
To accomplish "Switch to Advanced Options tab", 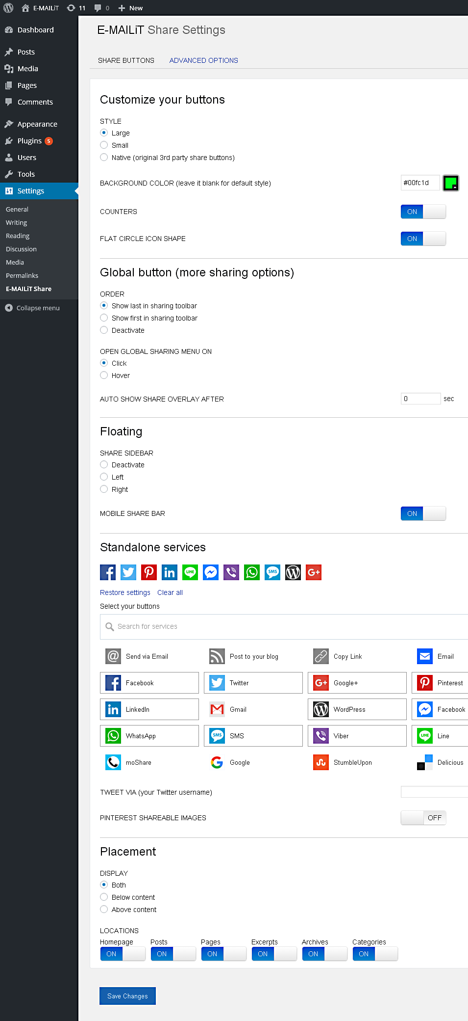I will 204,60.
